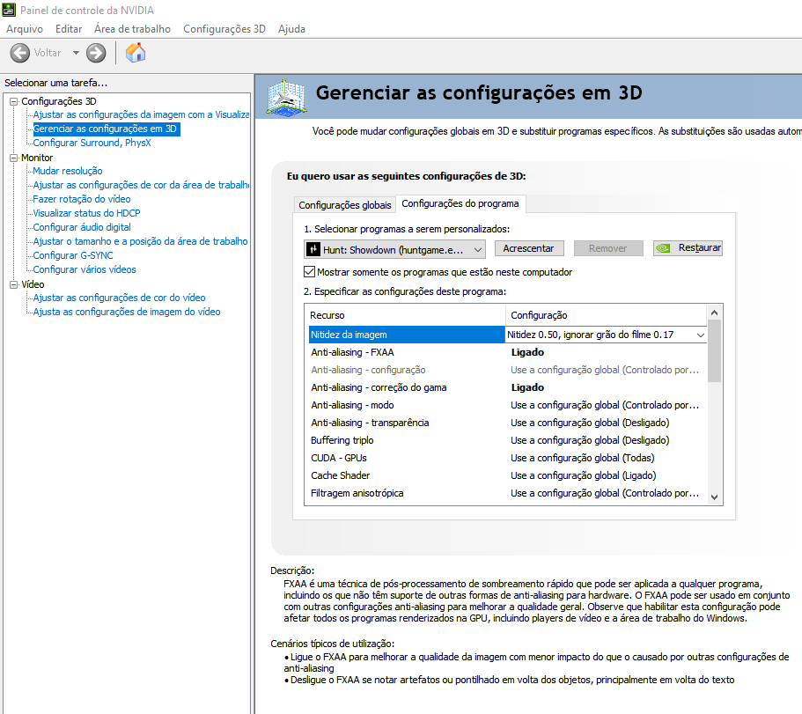The width and height of the screenshot is (802, 714).
Task: Open Ajustar o tamanho e a posição da área de trabalho
Action: coord(140,241)
